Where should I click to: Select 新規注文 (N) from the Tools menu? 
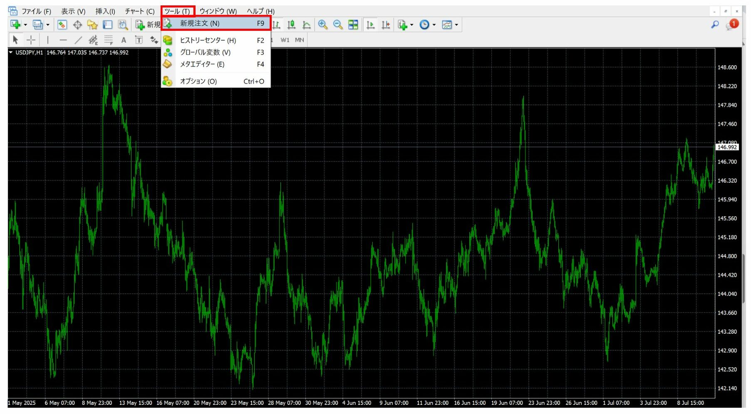tap(200, 23)
